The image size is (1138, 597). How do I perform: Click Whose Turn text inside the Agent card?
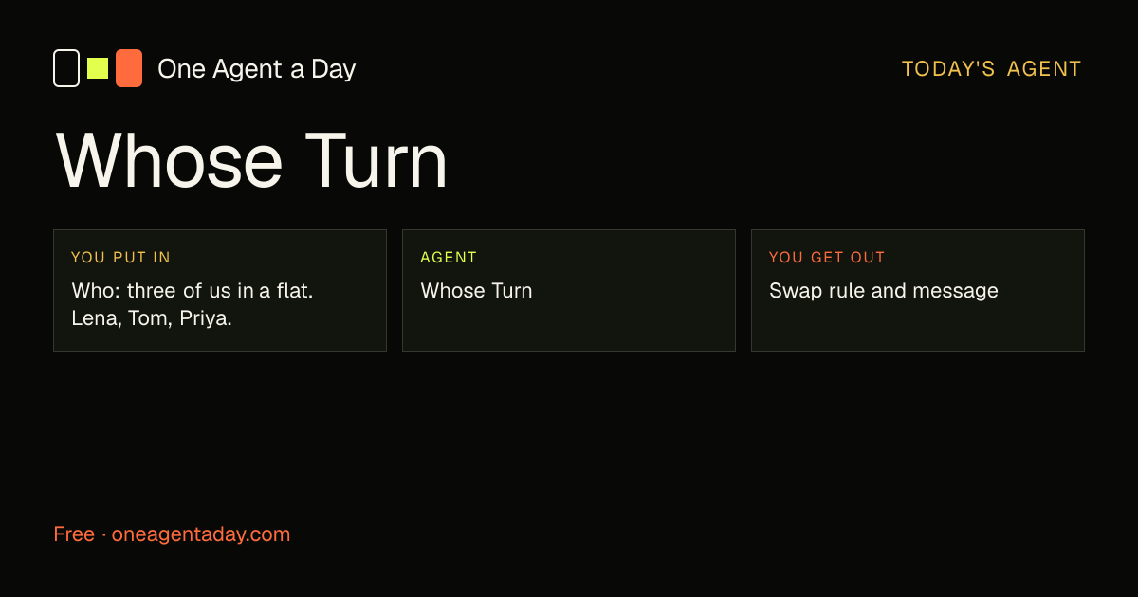476,291
